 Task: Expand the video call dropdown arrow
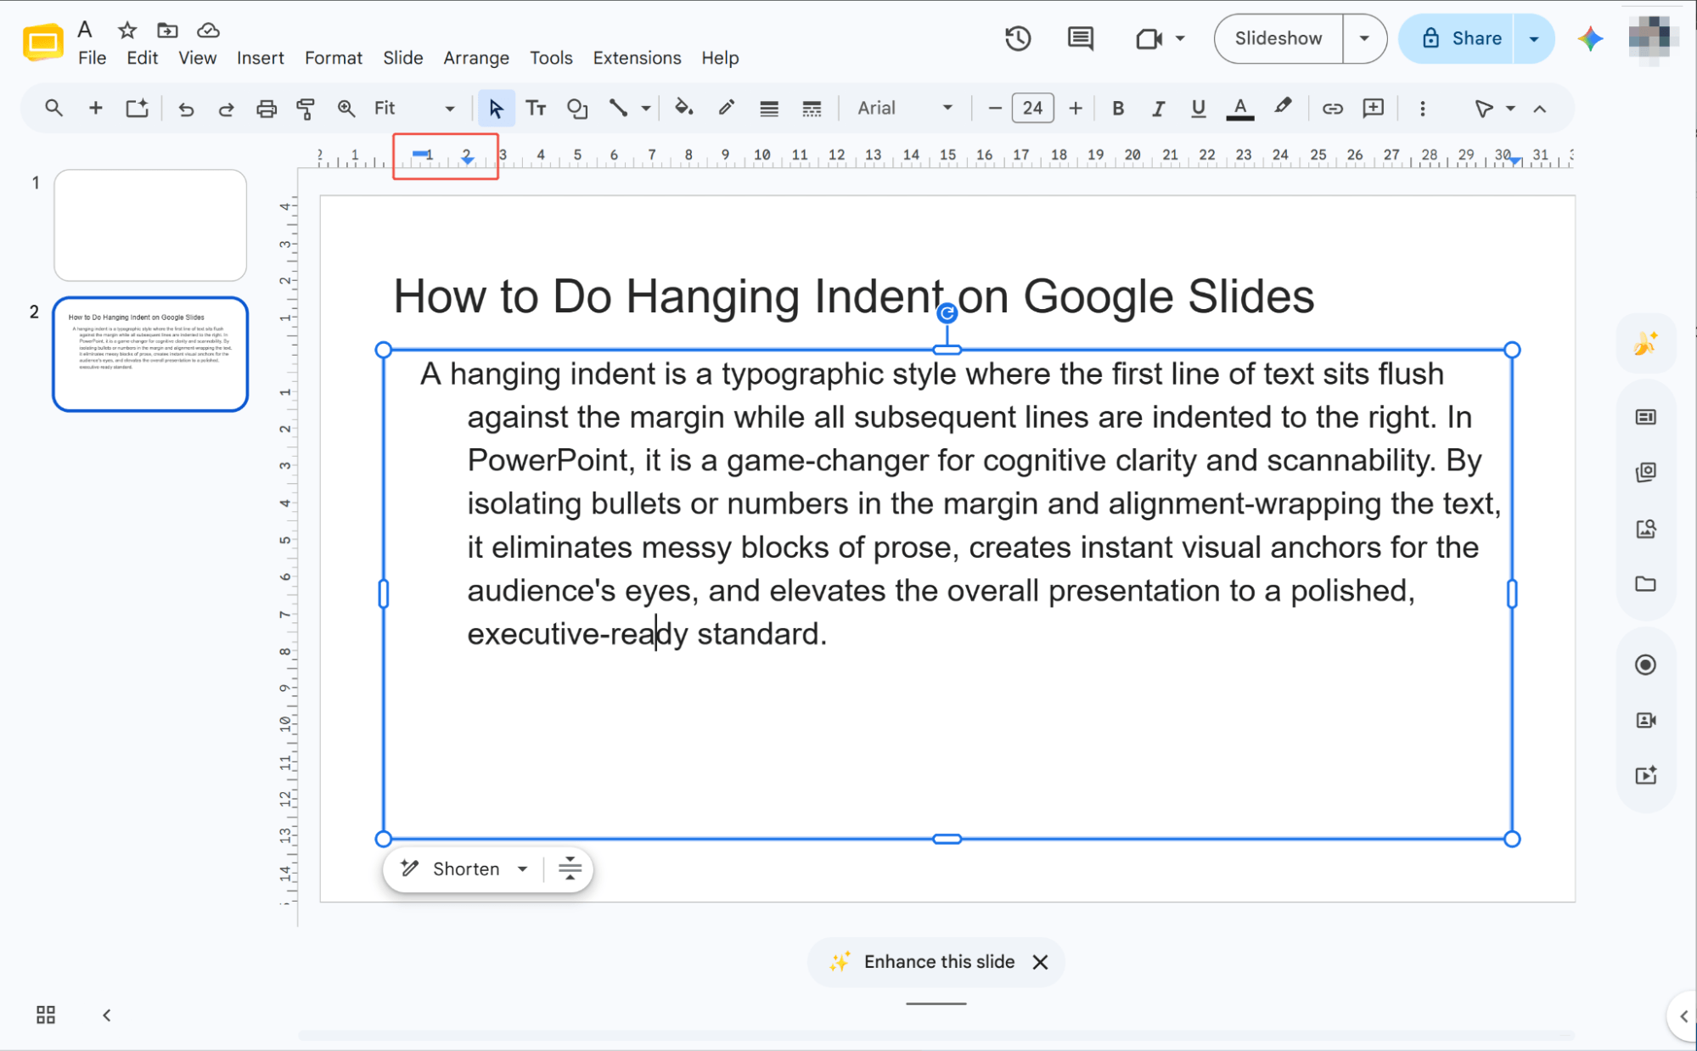(x=1180, y=38)
